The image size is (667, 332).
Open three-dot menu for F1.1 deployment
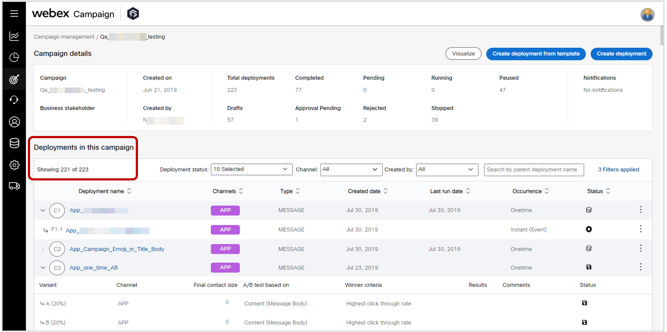[x=641, y=229]
